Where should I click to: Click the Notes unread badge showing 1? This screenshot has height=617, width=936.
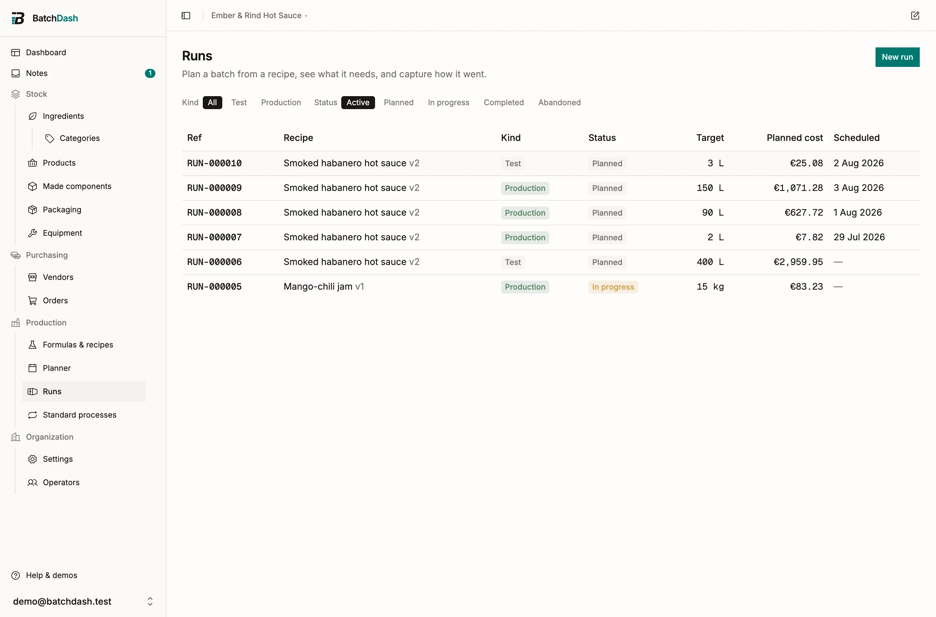tap(150, 73)
